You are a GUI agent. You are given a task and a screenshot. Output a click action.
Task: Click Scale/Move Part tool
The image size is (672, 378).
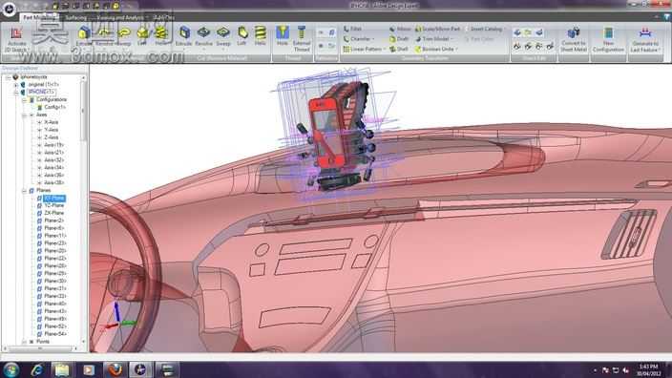click(437, 30)
